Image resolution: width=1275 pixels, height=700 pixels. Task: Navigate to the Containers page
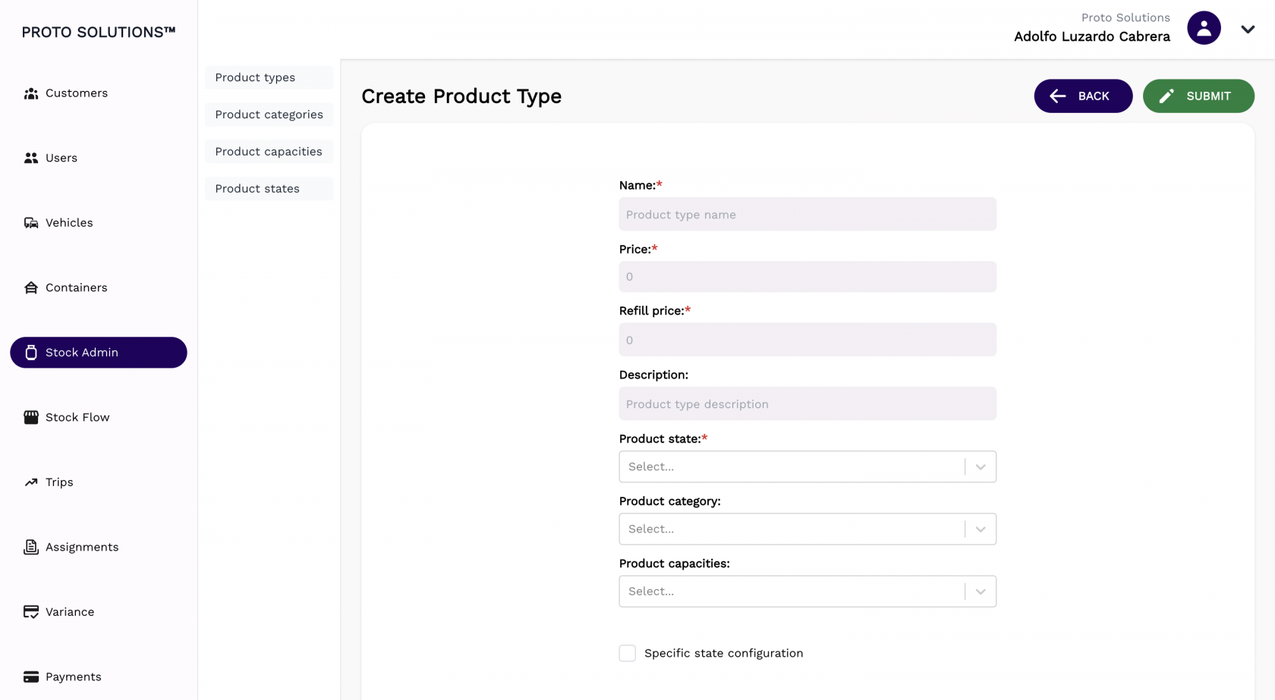[99, 287]
